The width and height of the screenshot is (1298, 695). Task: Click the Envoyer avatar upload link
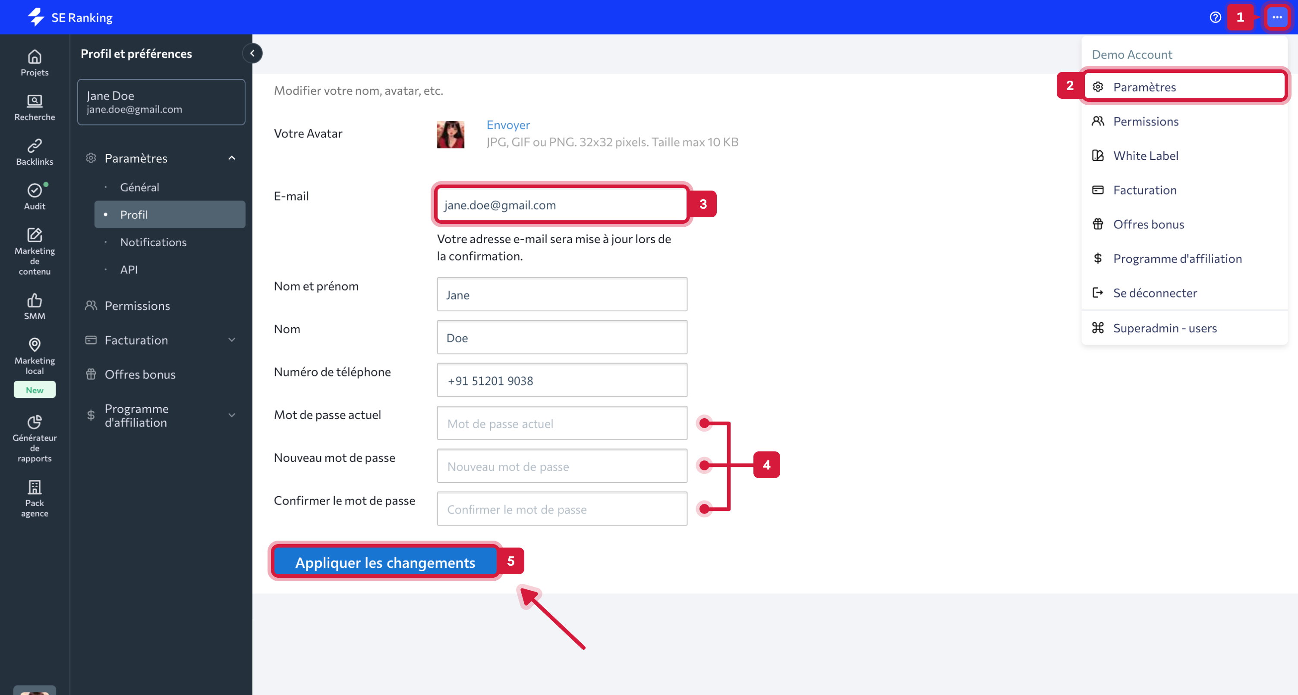click(508, 125)
